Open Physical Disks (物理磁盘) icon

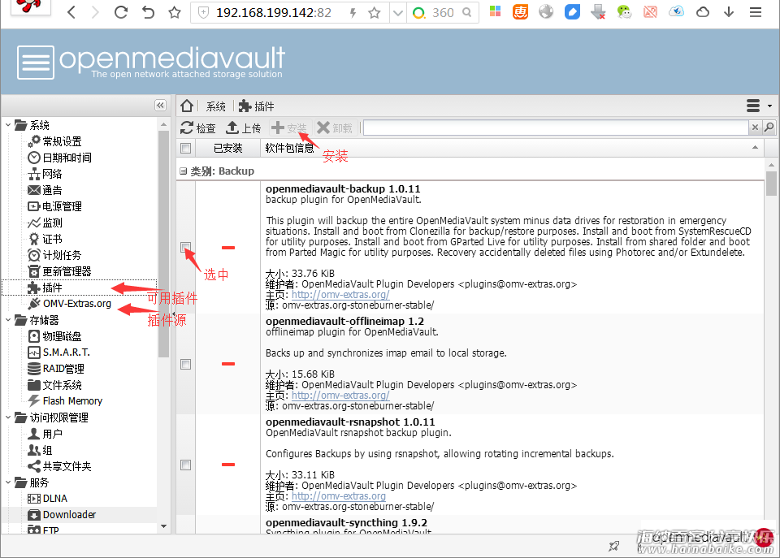coord(34,336)
